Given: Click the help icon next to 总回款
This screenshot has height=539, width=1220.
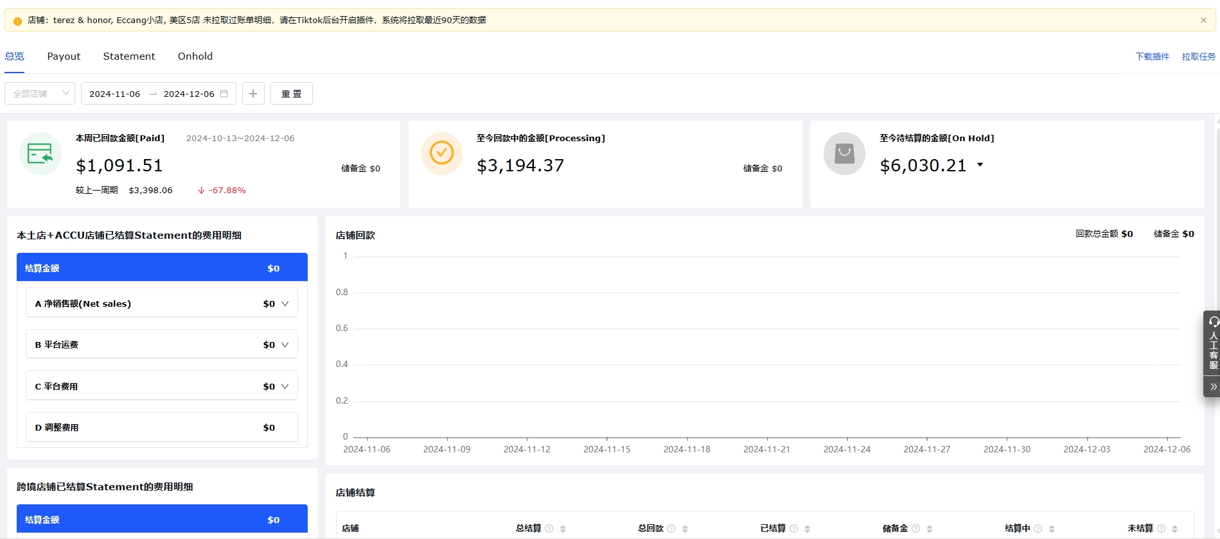Looking at the screenshot, I should pos(671,529).
